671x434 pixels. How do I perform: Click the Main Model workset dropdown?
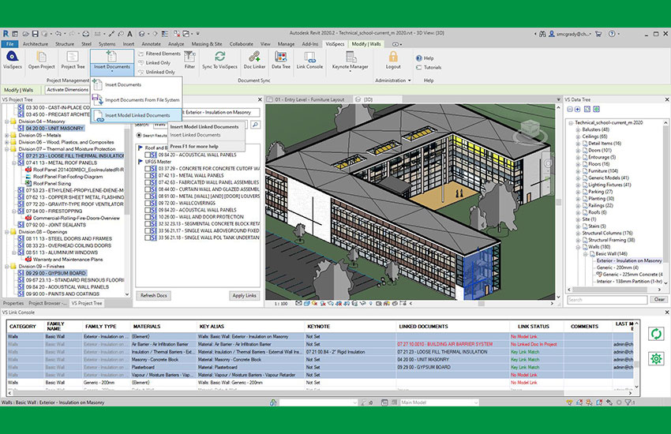click(439, 402)
